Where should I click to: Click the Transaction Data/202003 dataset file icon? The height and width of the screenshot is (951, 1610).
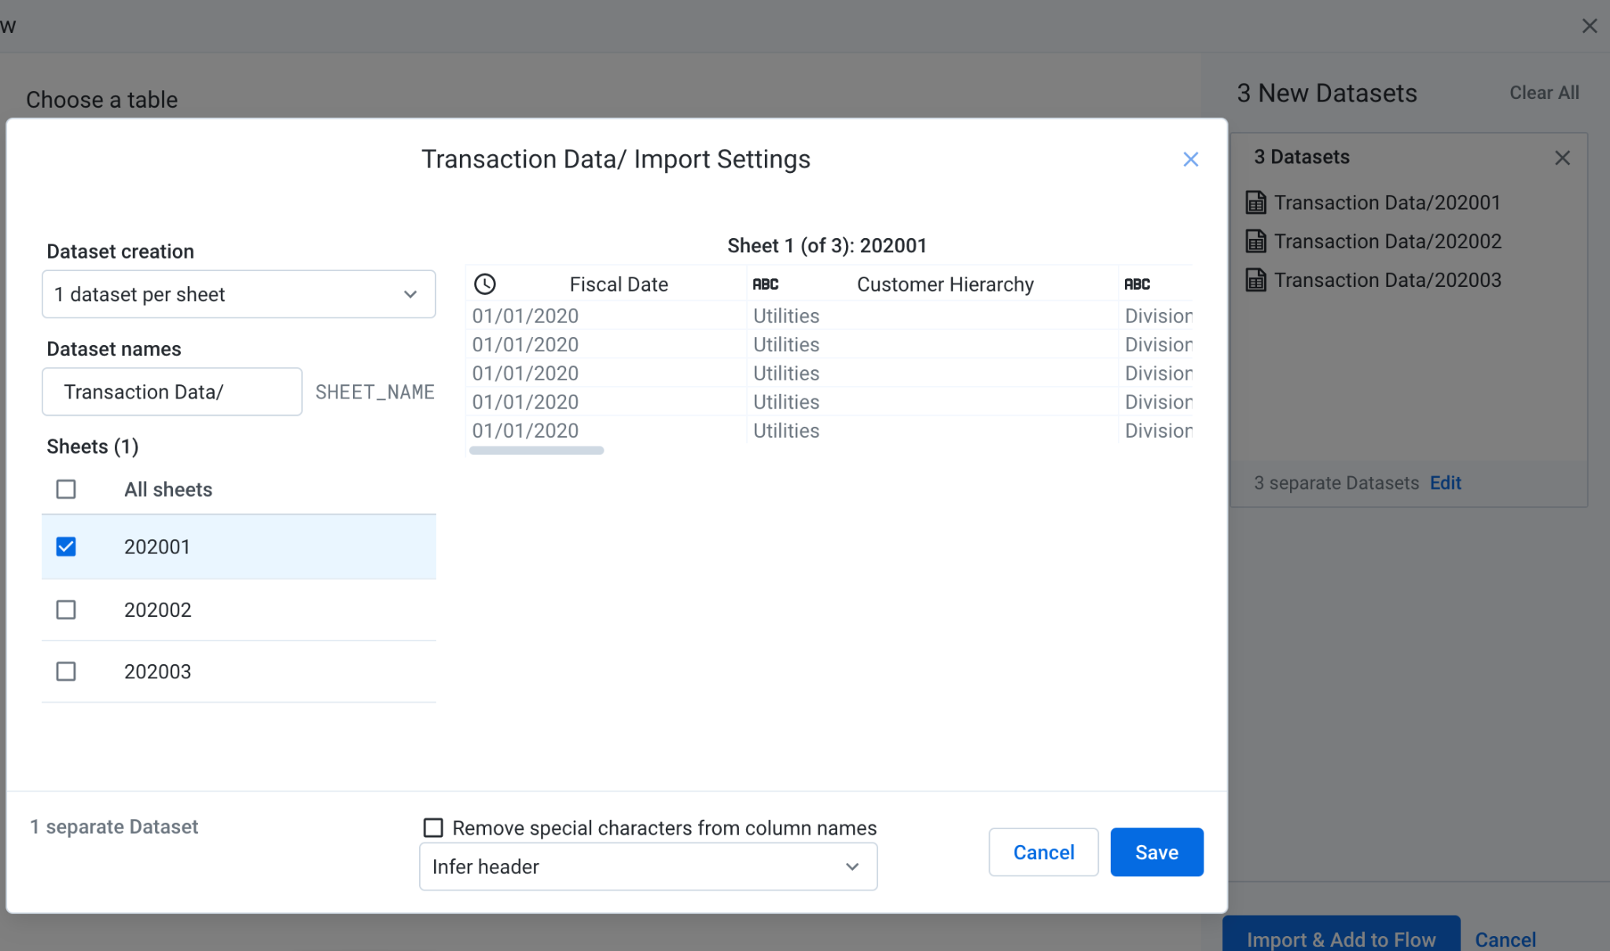click(x=1255, y=280)
